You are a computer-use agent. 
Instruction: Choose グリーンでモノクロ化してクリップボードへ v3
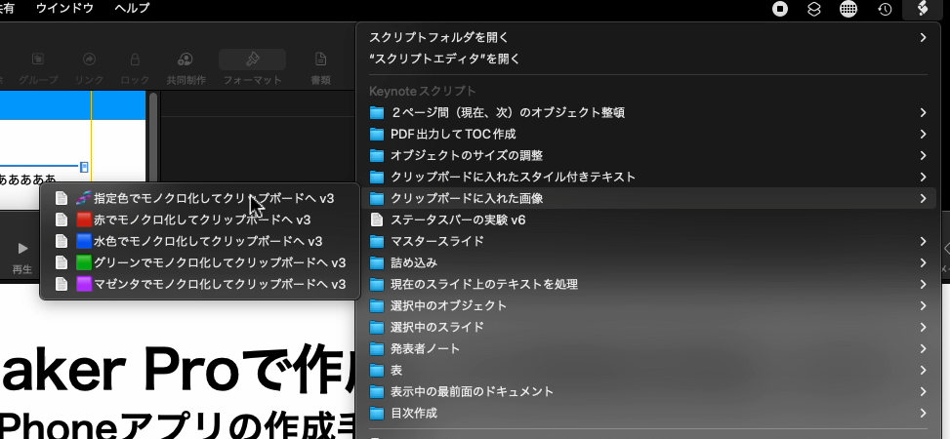(x=220, y=262)
